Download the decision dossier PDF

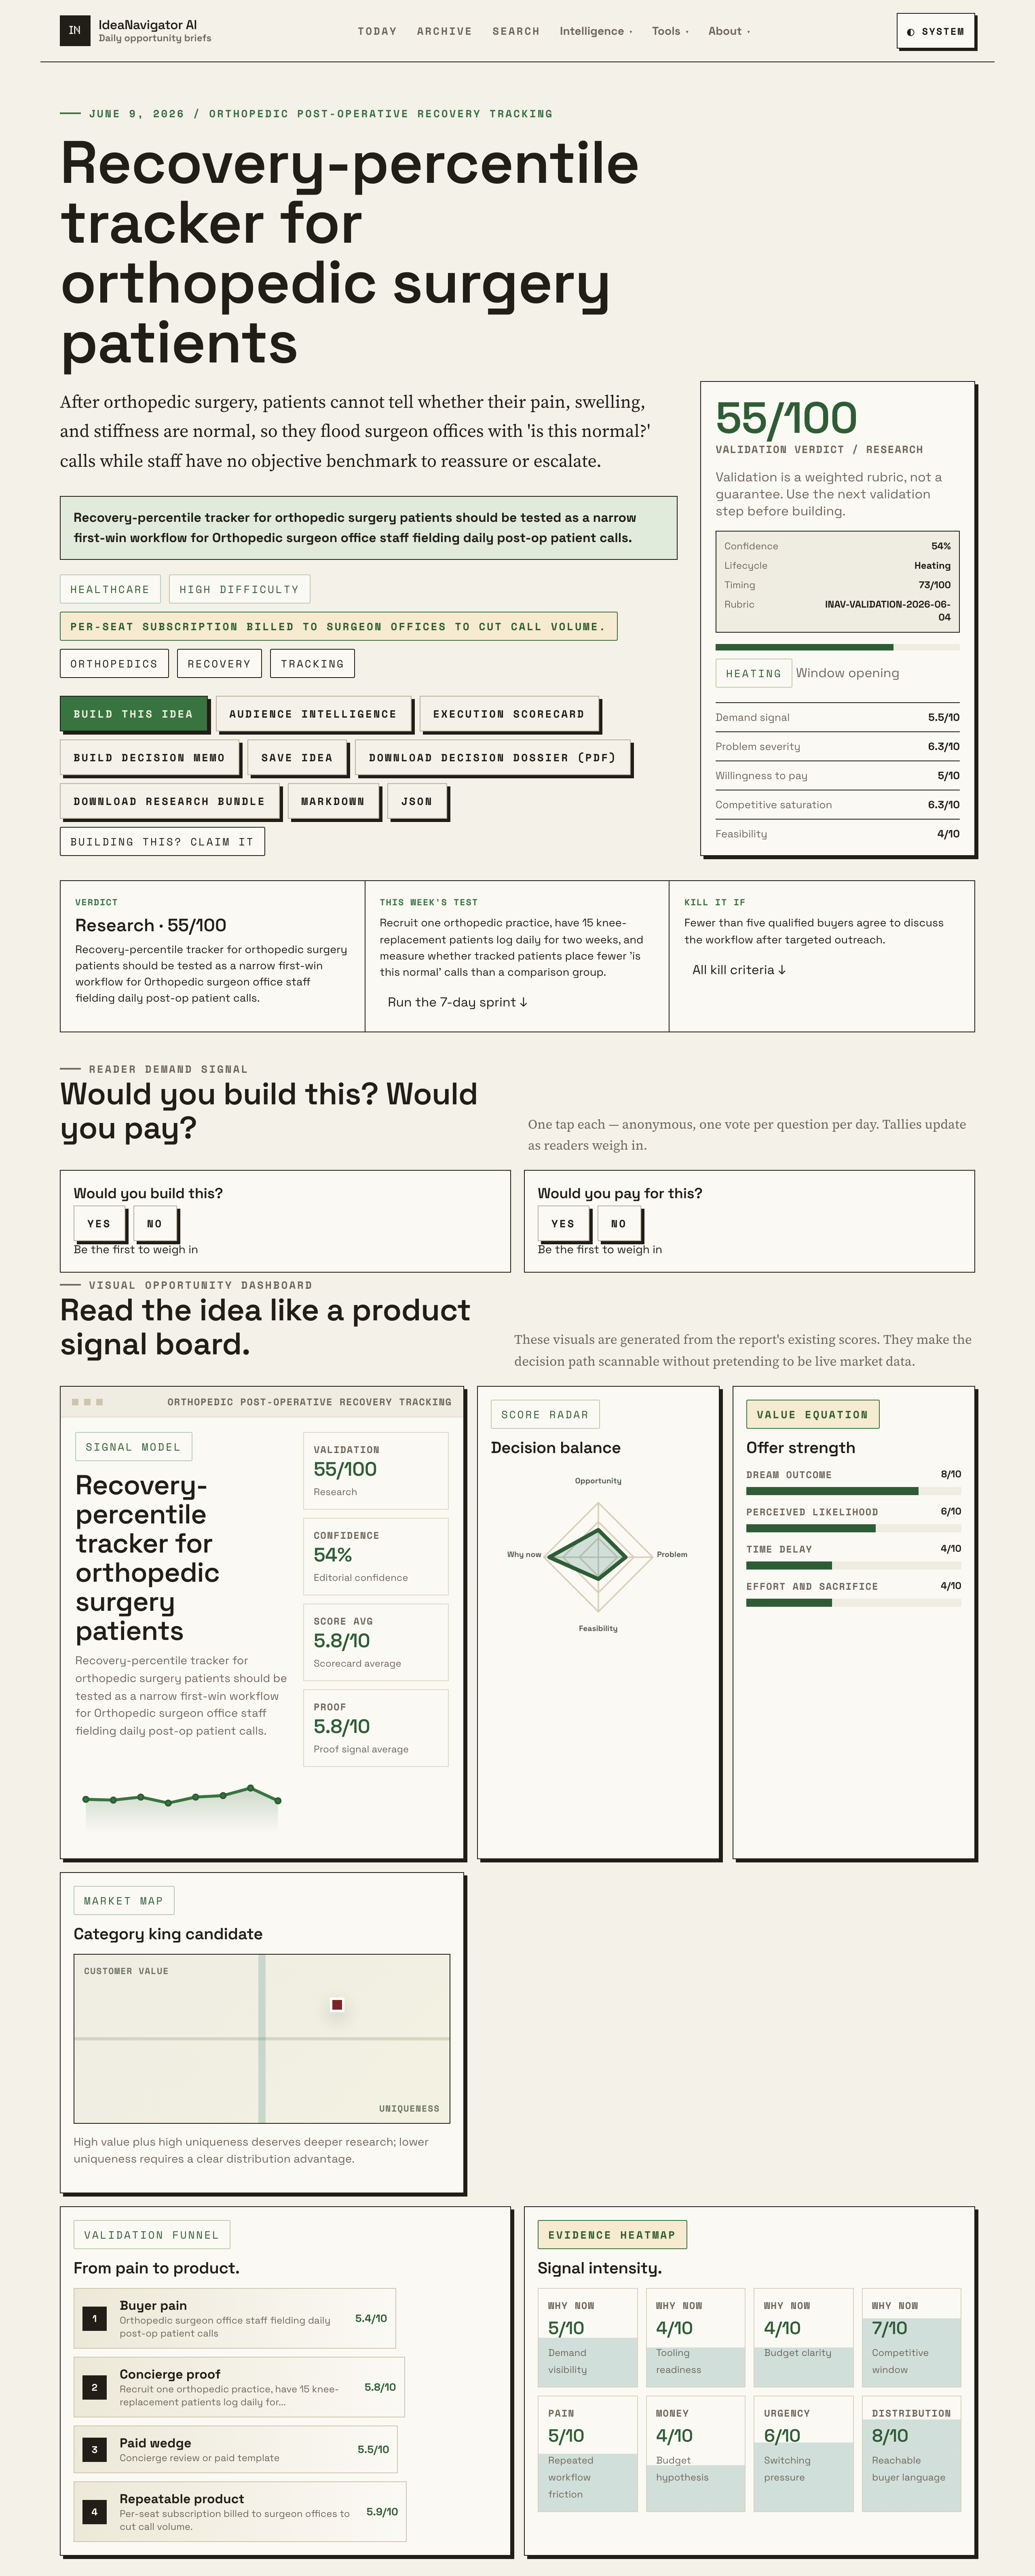[492, 758]
